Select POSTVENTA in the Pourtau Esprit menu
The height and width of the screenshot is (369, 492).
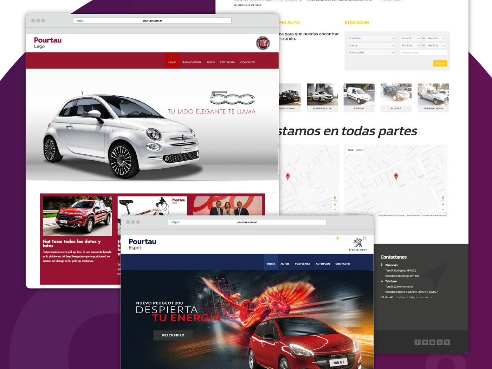coord(302,264)
